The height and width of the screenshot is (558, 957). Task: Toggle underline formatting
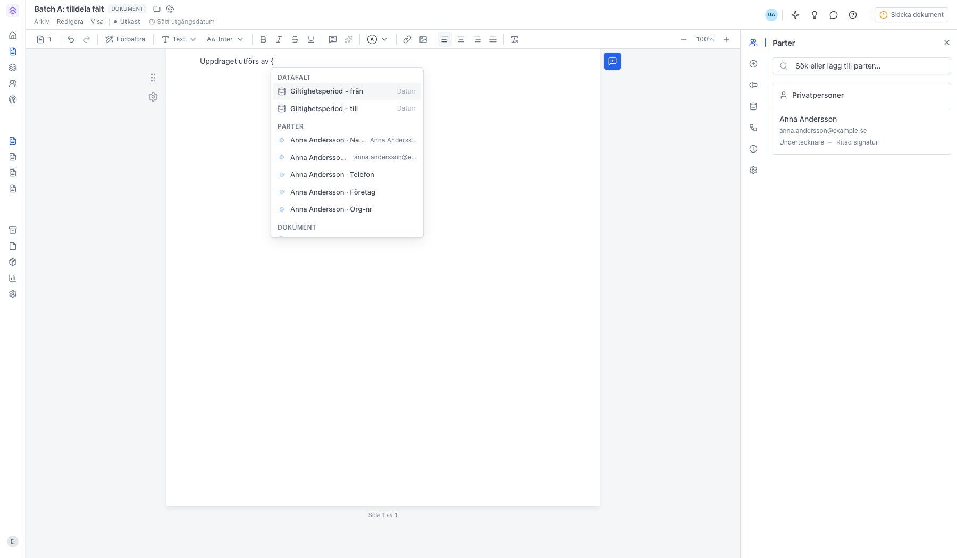[311, 39]
